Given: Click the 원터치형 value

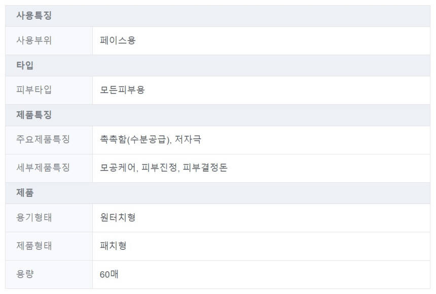Looking at the screenshot, I should point(118,218).
